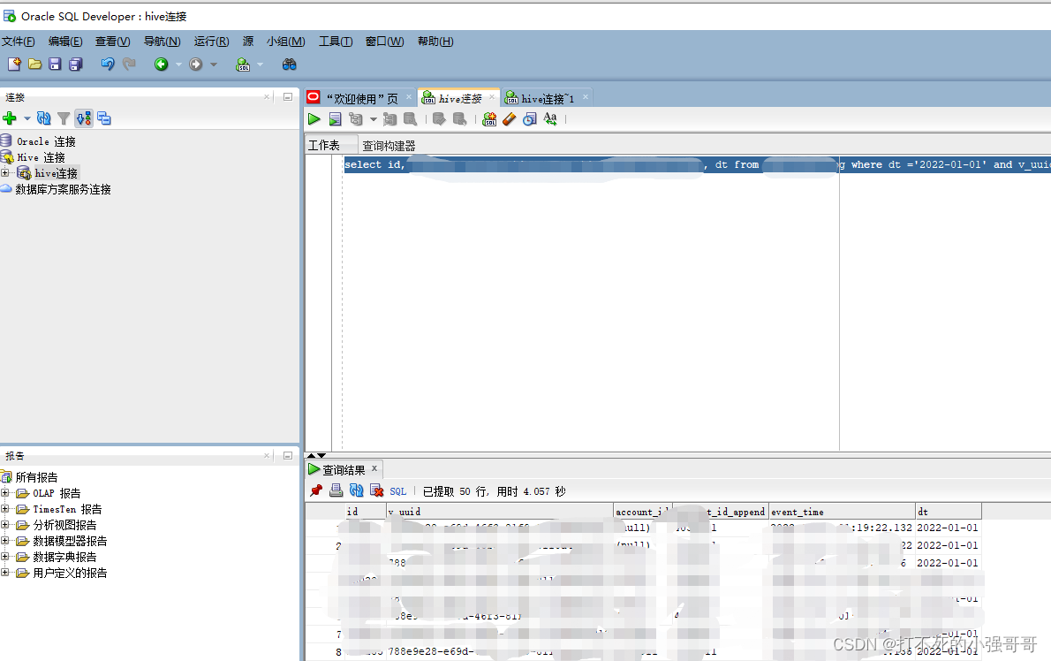Click the Autotrace icon

tap(389, 119)
